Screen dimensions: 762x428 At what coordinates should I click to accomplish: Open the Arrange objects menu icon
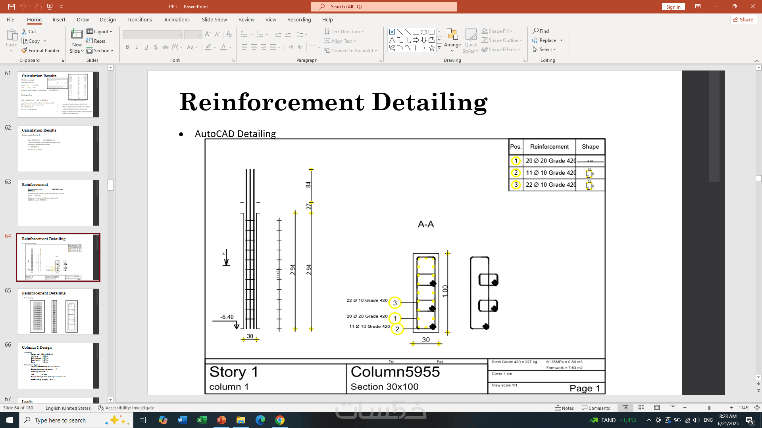pyautogui.click(x=452, y=35)
